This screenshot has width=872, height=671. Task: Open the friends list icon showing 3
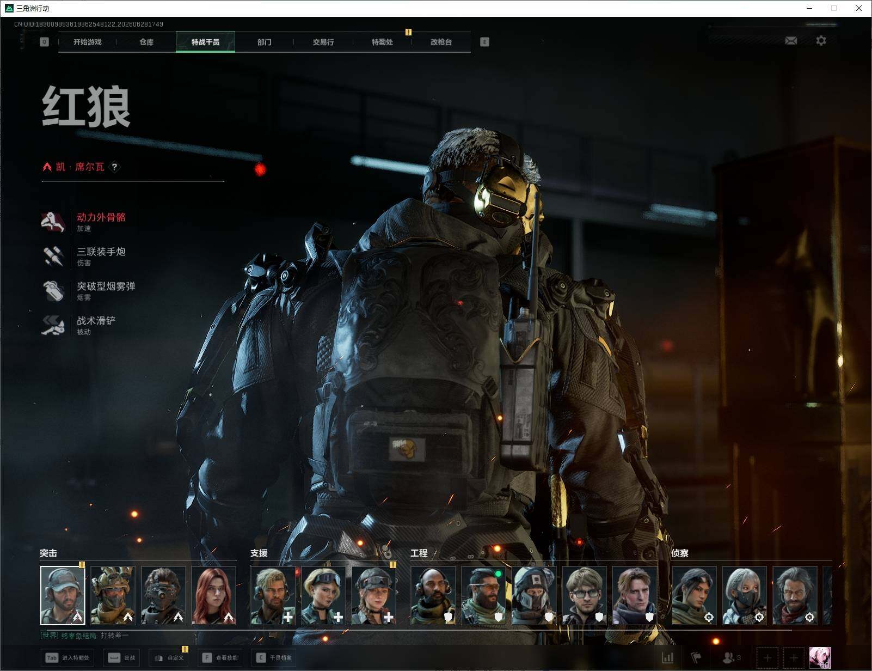[x=731, y=658]
